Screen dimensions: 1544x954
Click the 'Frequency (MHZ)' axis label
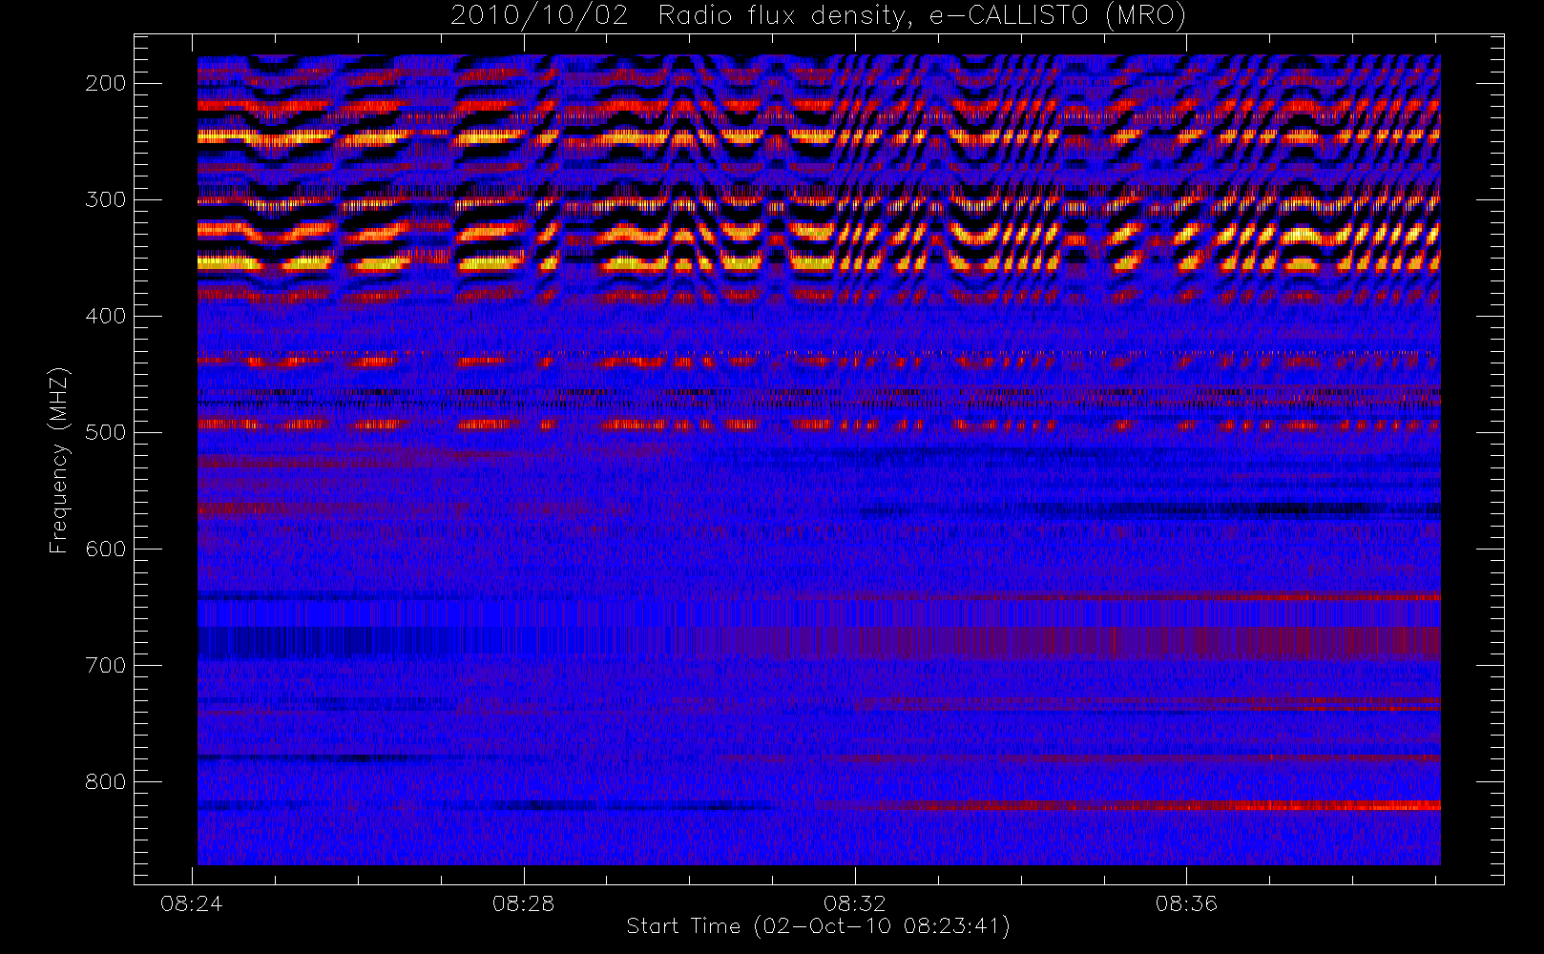pyautogui.click(x=59, y=460)
